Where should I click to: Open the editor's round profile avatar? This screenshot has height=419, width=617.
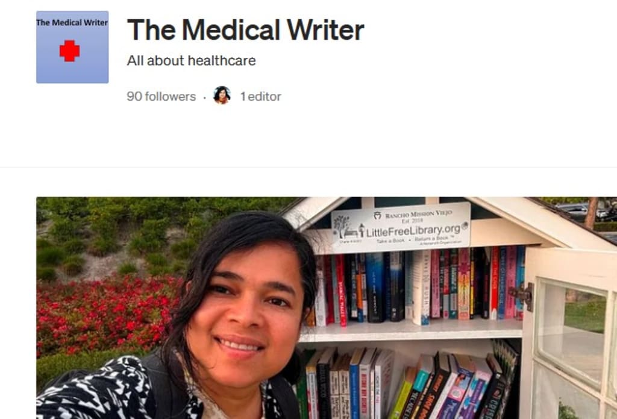tap(222, 95)
